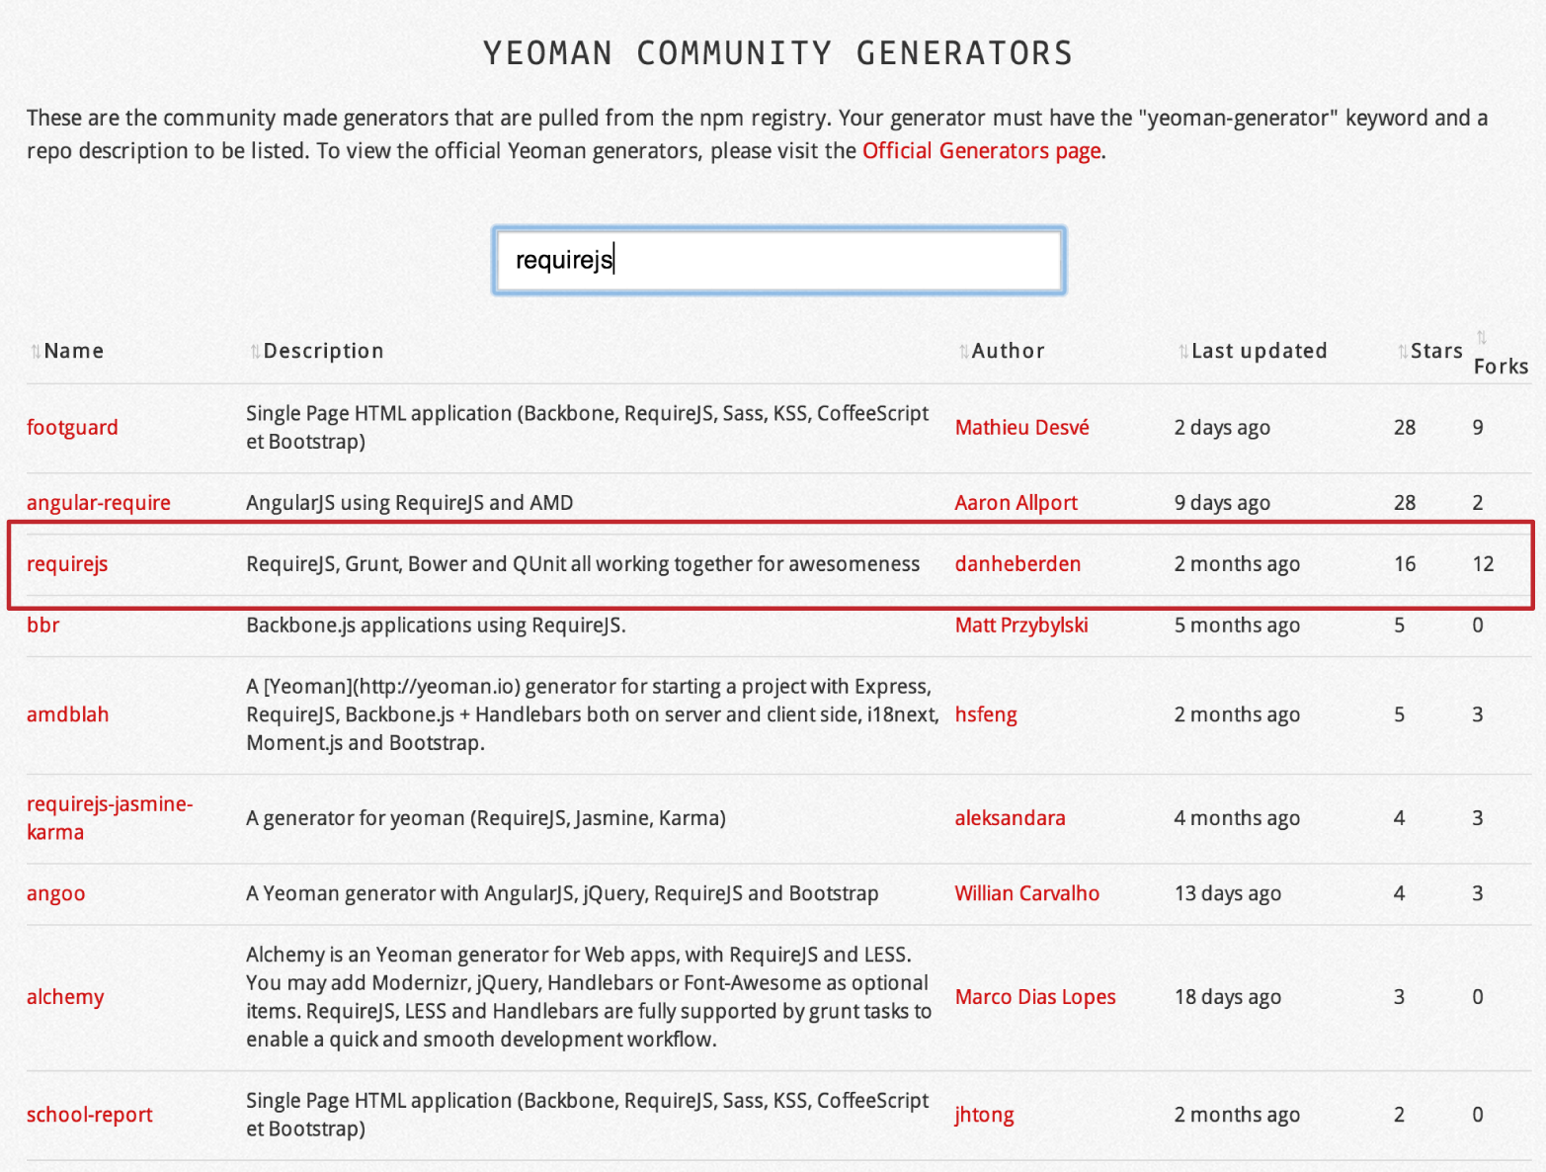
Task: Open the amdblah generator link
Action: click(x=68, y=714)
